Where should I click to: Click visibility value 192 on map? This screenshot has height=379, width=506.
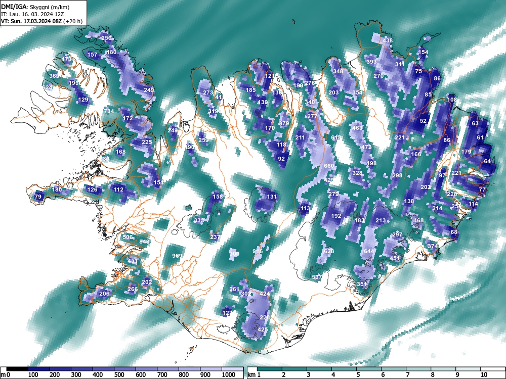tap(336, 216)
